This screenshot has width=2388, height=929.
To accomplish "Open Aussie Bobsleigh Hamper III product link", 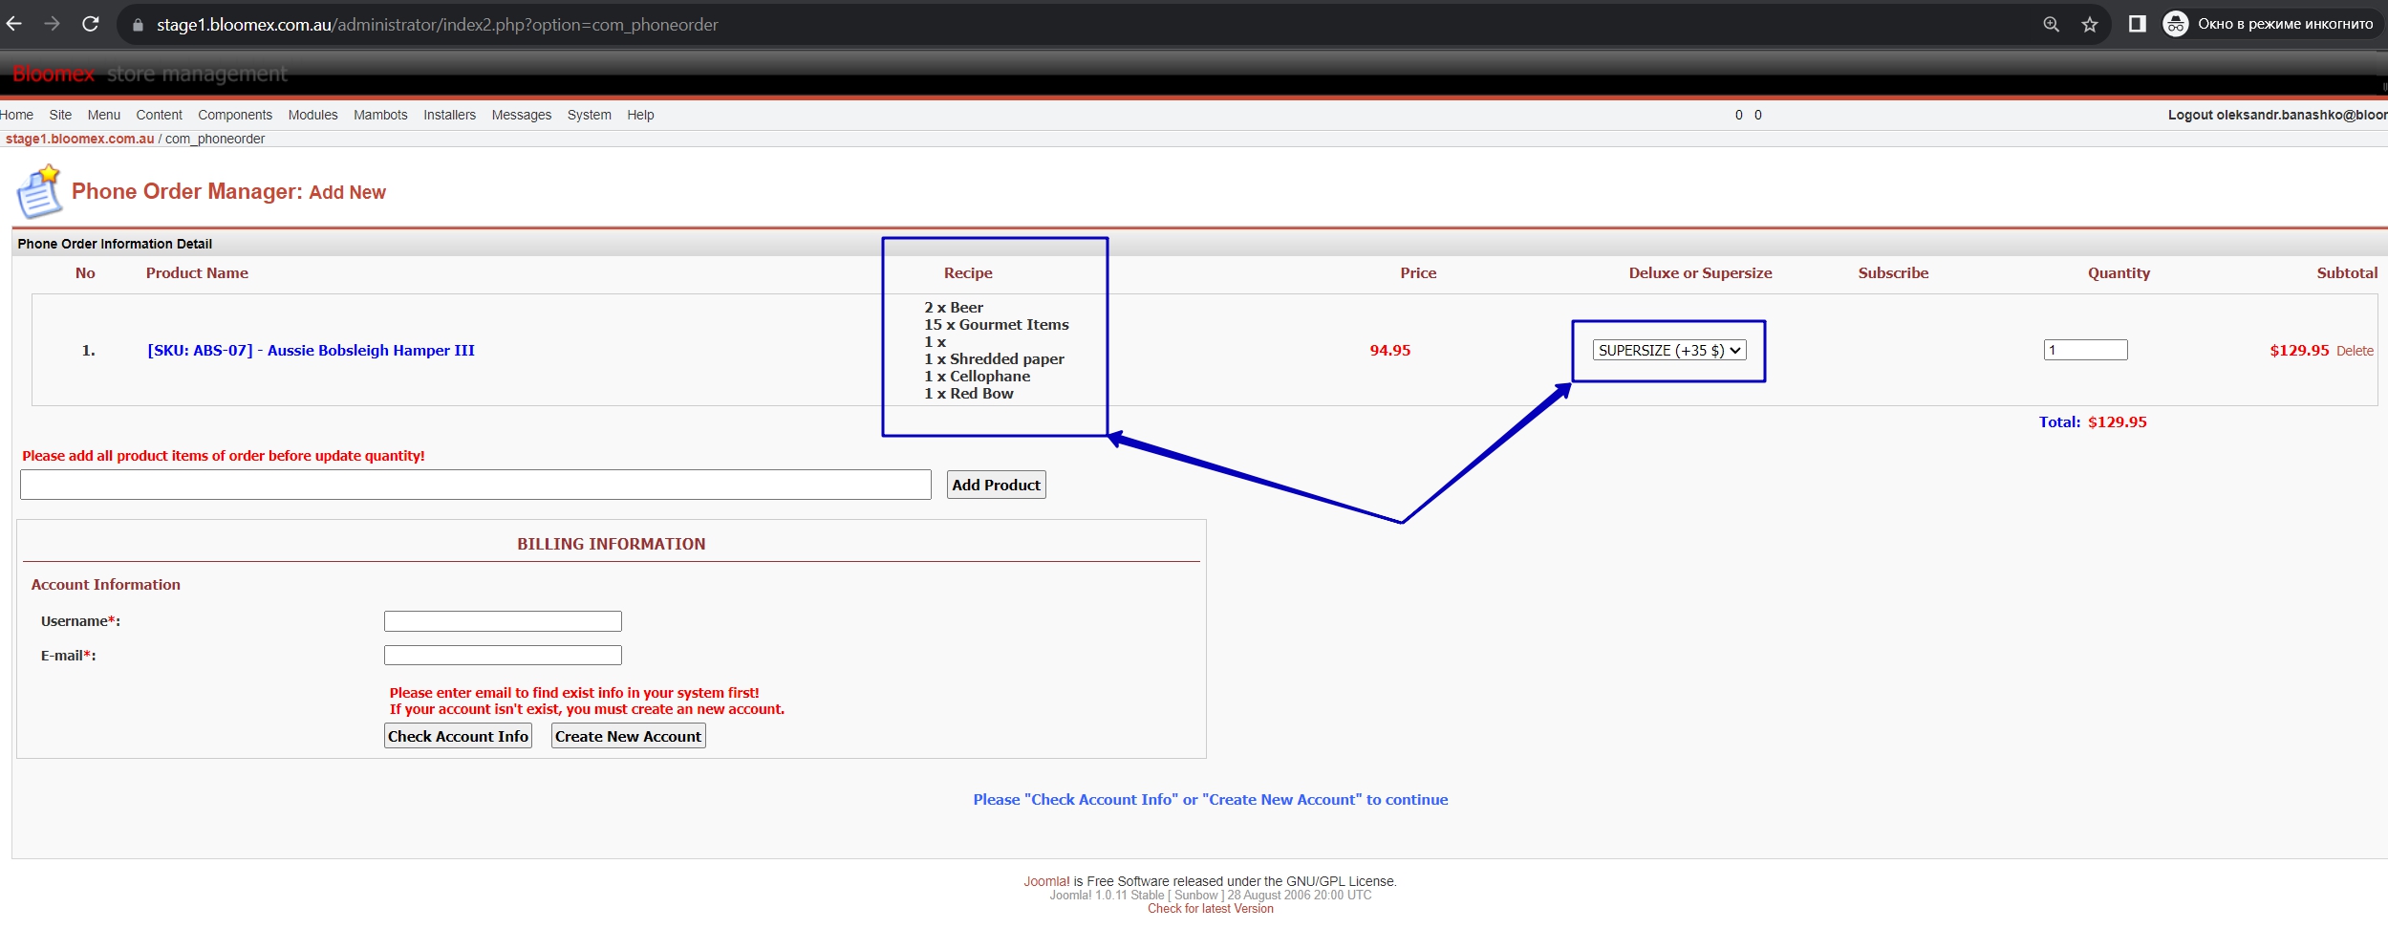I will [x=311, y=350].
